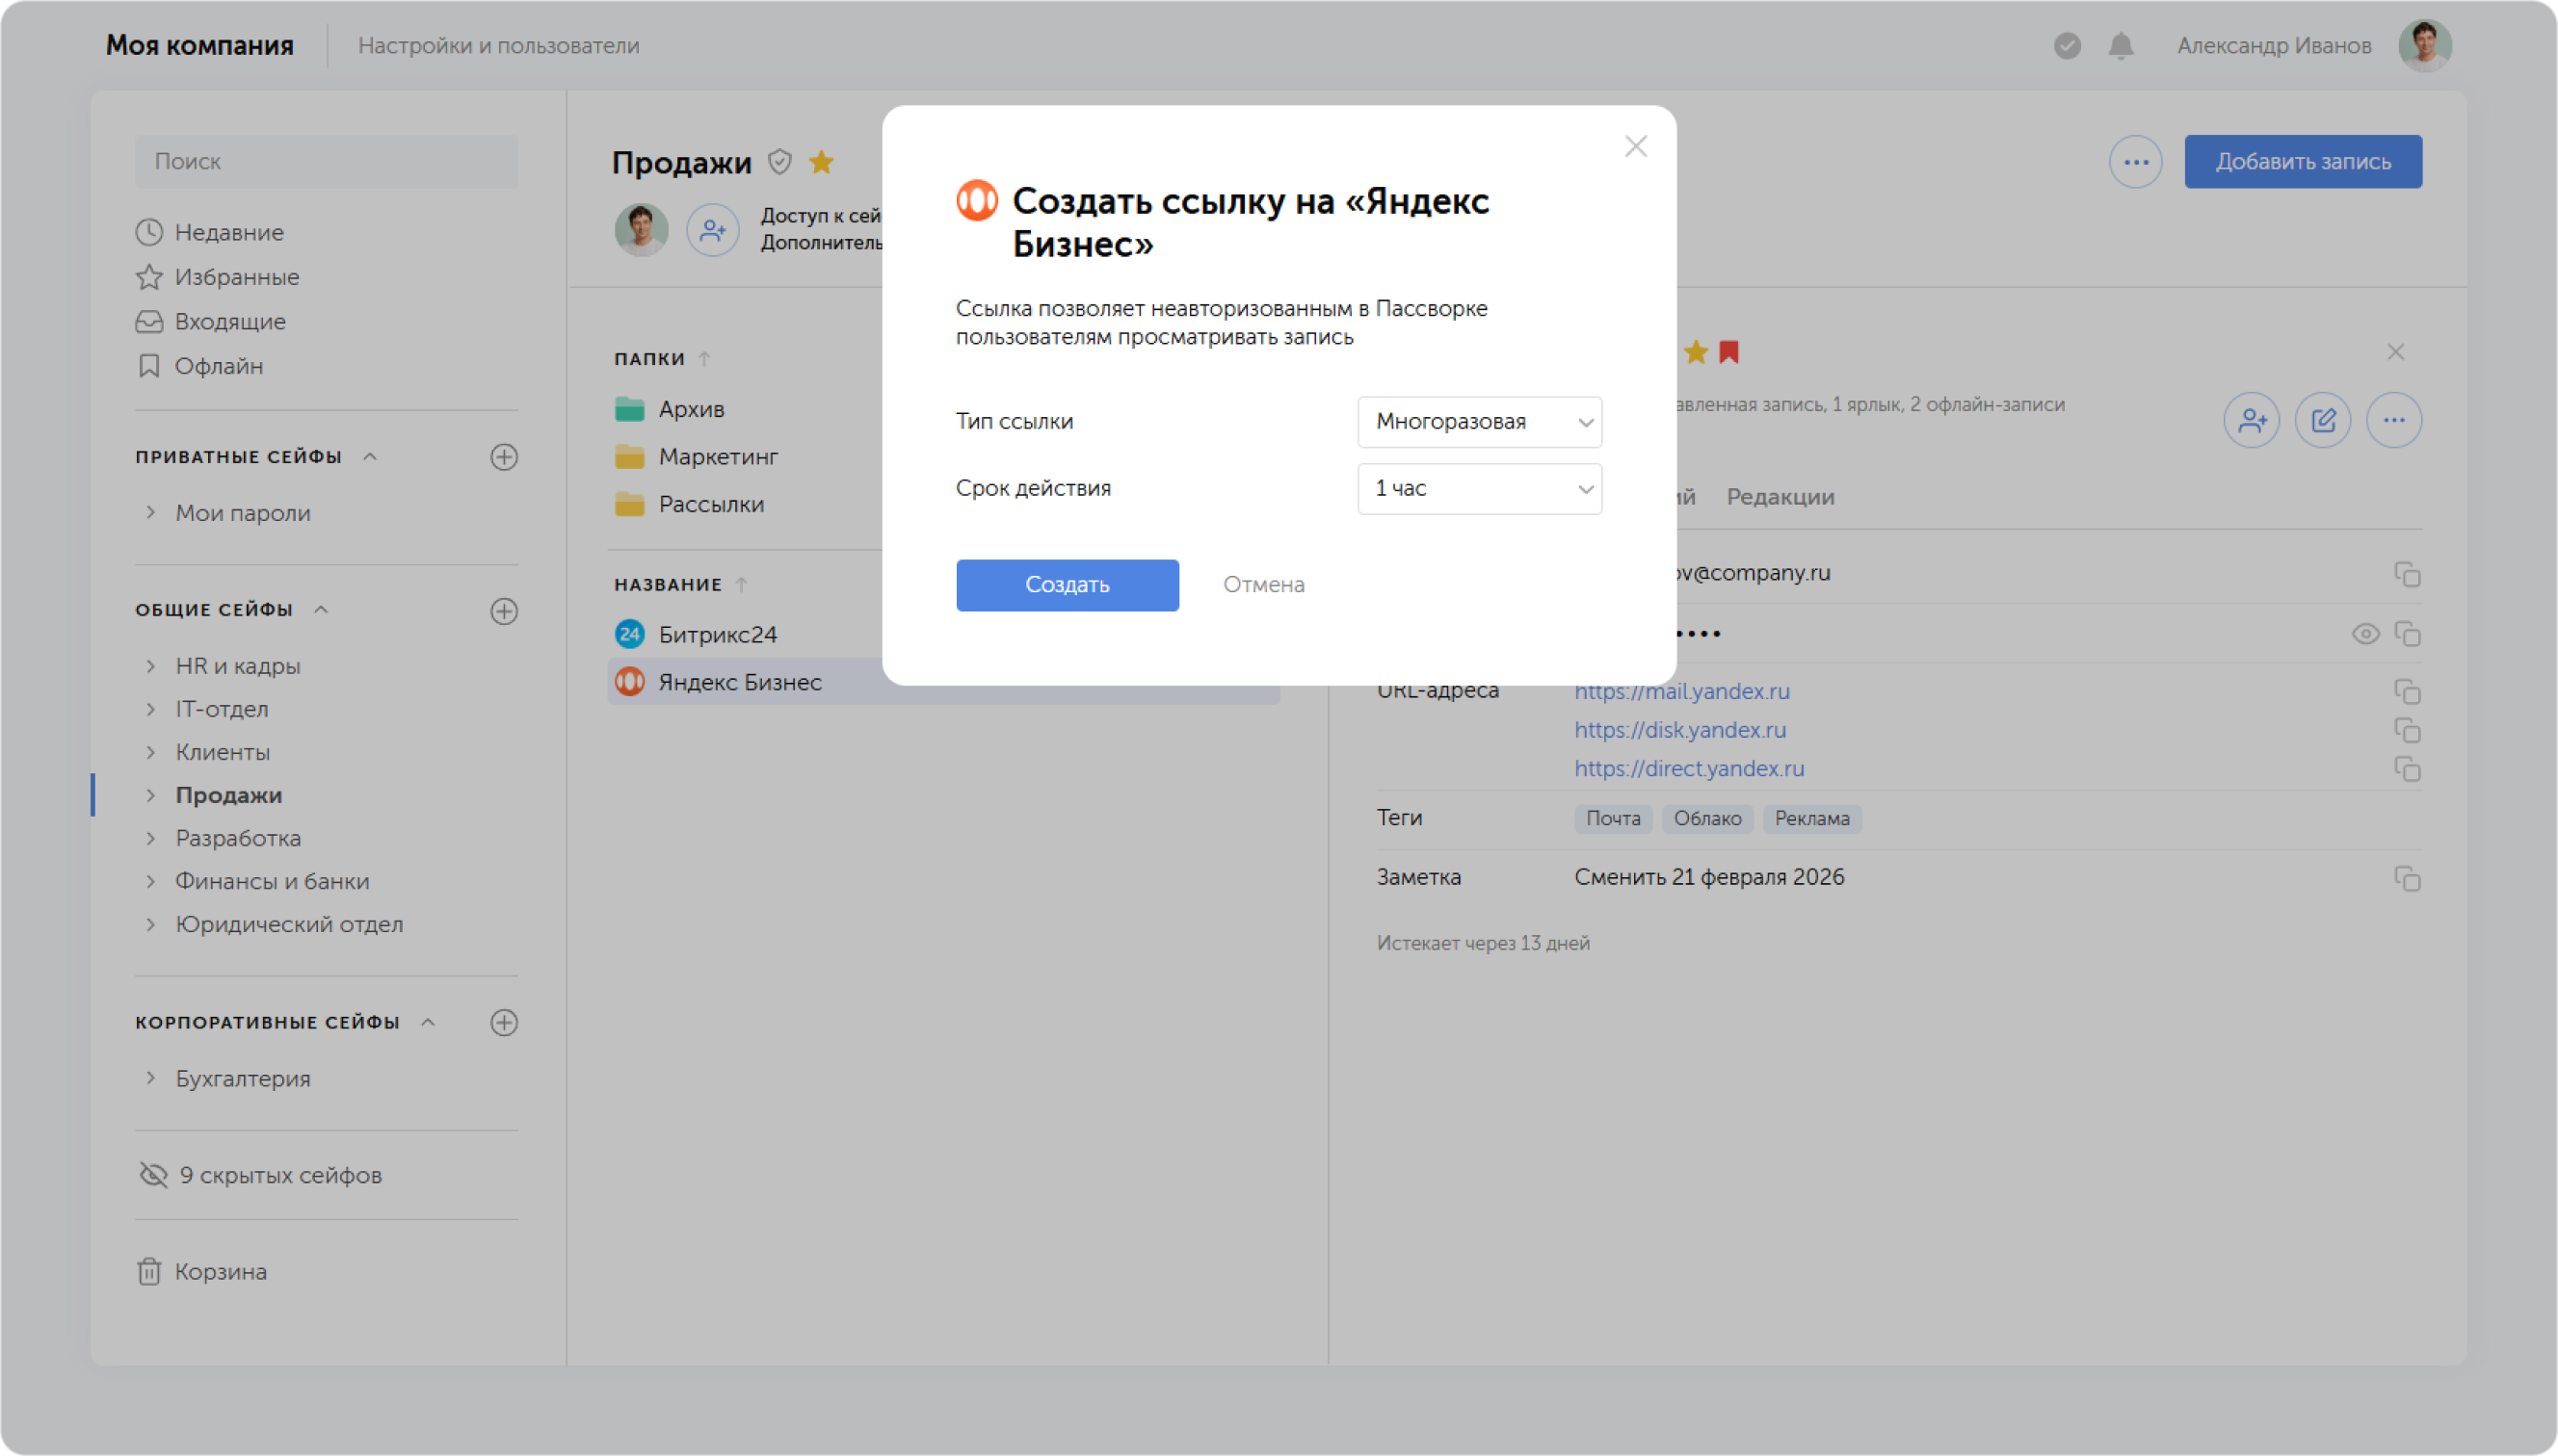Open «Входящие» in the sidebar

[x=211, y=321]
